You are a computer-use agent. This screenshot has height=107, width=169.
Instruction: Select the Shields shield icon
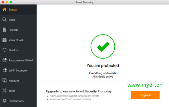[x=5, y=50]
